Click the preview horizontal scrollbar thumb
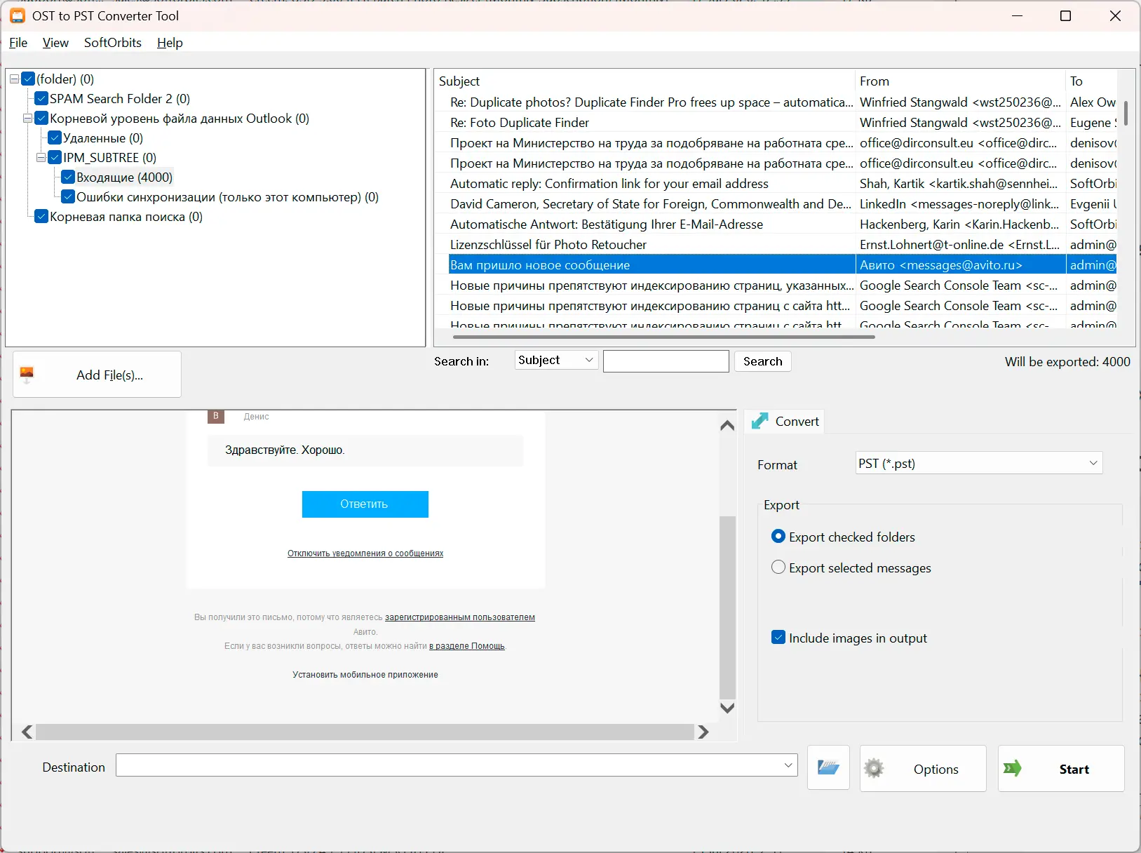1141x853 pixels. (x=365, y=732)
